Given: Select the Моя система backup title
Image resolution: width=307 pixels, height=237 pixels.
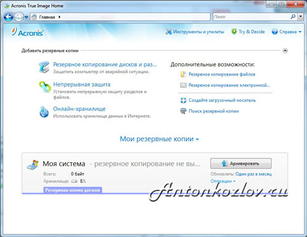Looking at the screenshot, I should [64, 164].
